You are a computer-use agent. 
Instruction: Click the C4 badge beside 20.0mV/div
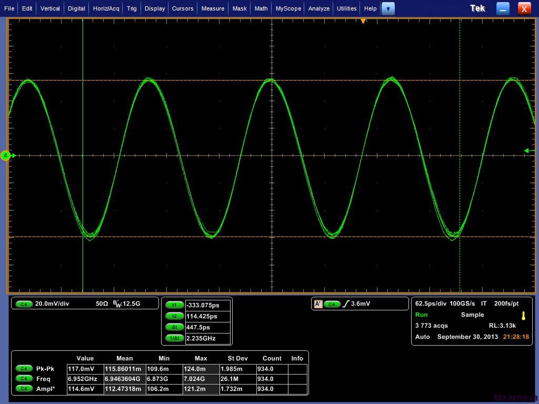click(24, 304)
